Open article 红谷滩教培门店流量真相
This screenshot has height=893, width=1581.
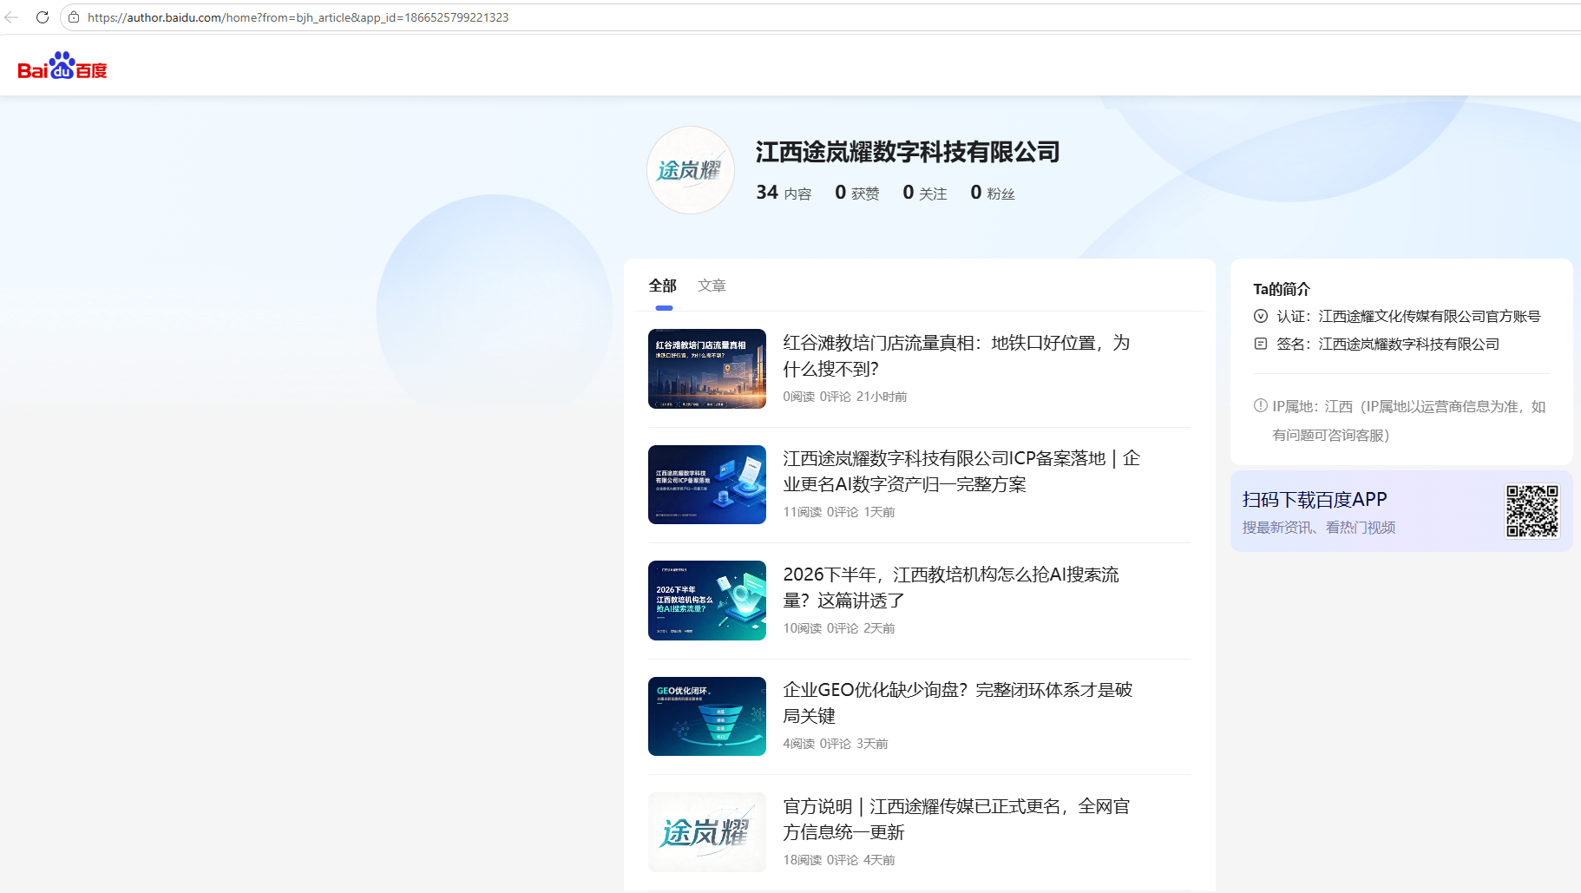point(956,356)
